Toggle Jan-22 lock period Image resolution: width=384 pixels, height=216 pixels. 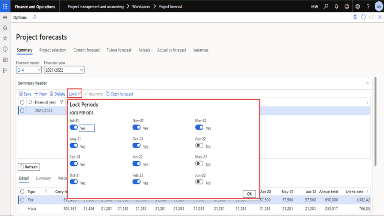coord(136,163)
